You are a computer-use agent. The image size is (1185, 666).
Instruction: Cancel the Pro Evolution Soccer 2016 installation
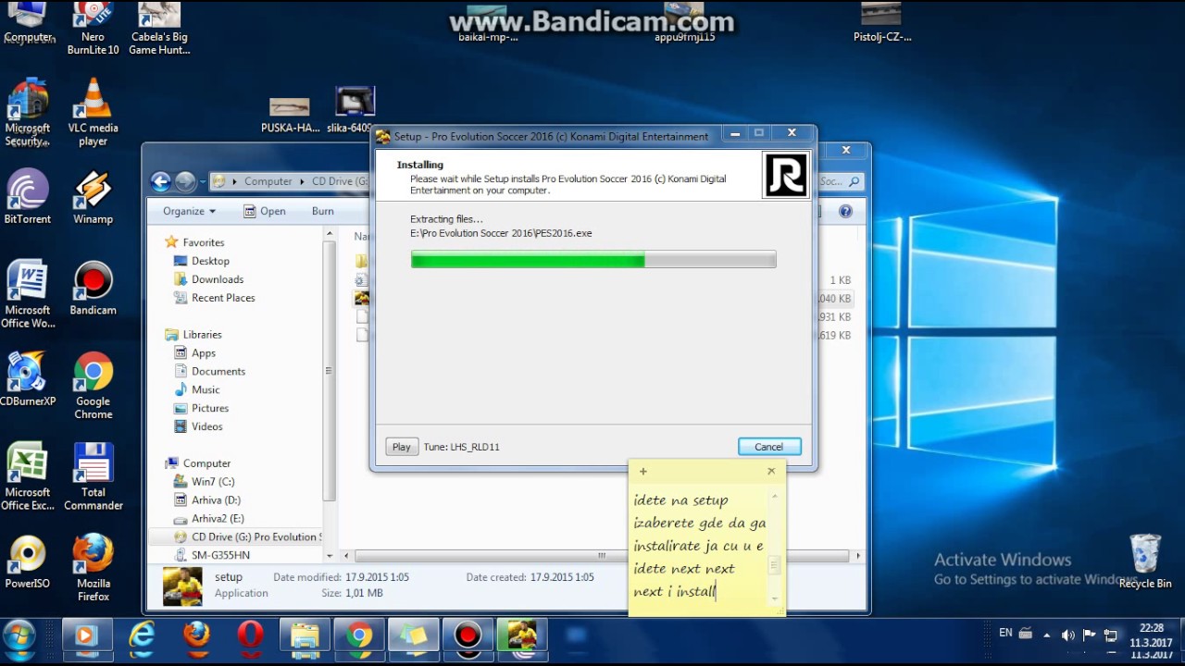768,447
